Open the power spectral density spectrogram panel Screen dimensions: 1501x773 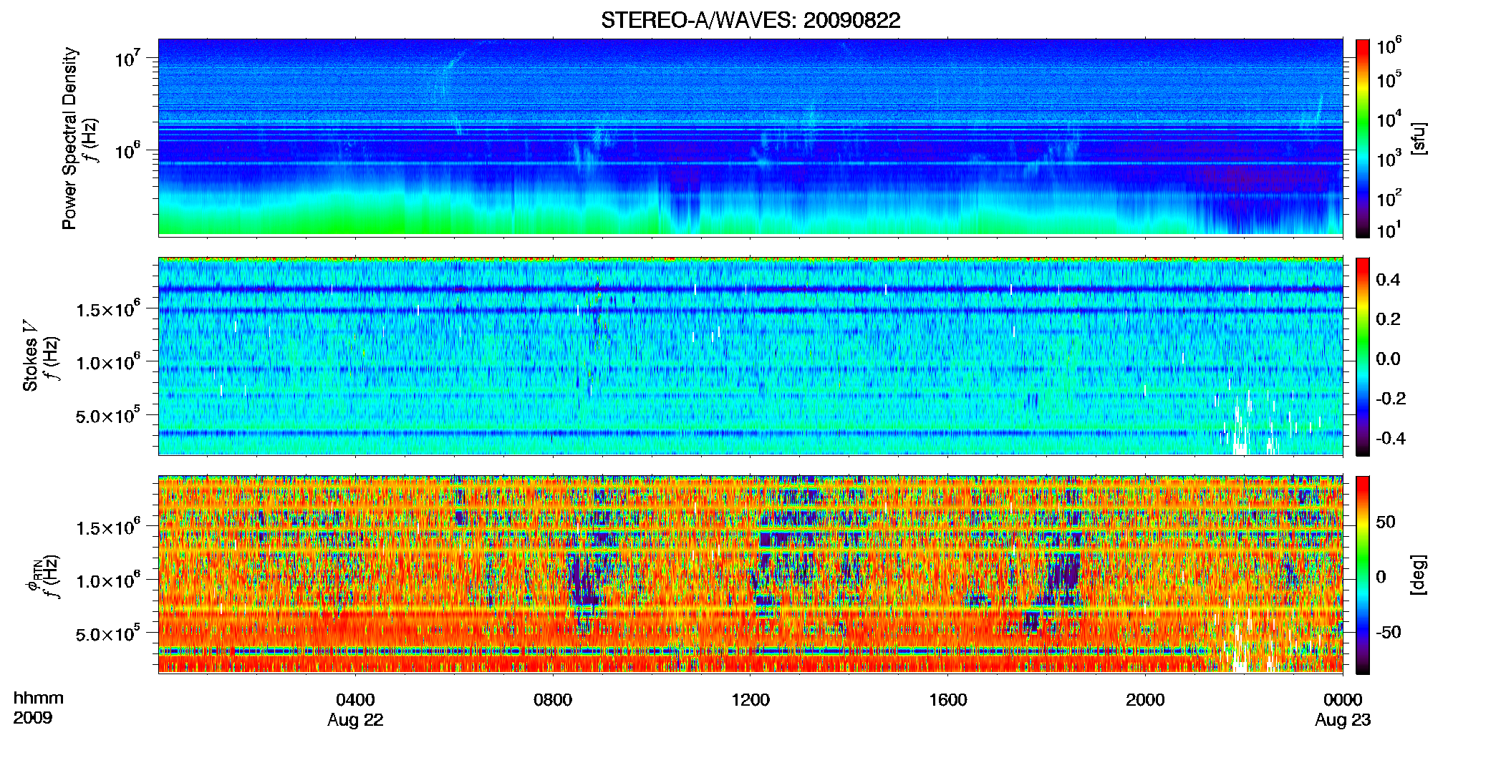click(x=750, y=137)
